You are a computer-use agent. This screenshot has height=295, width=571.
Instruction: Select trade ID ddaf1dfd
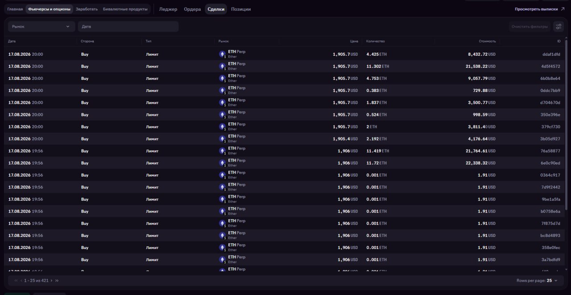pos(551,54)
